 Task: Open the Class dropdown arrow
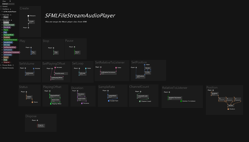tap(10, 1)
